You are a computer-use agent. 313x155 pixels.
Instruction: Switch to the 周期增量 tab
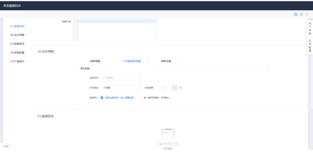pyautogui.click(x=95, y=61)
